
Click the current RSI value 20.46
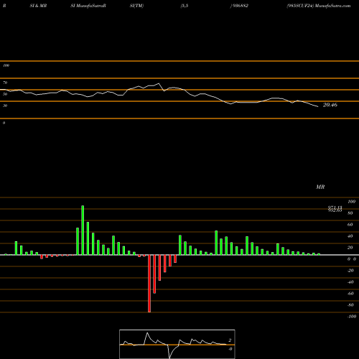330,105
